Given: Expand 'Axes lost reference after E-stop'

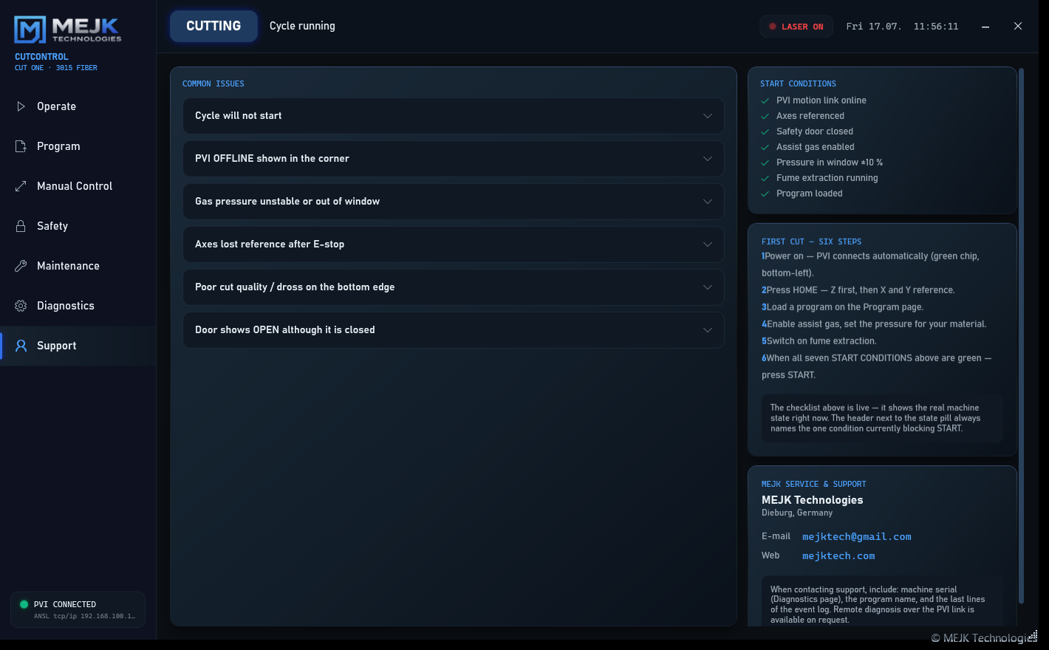Looking at the screenshot, I should click(x=454, y=244).
